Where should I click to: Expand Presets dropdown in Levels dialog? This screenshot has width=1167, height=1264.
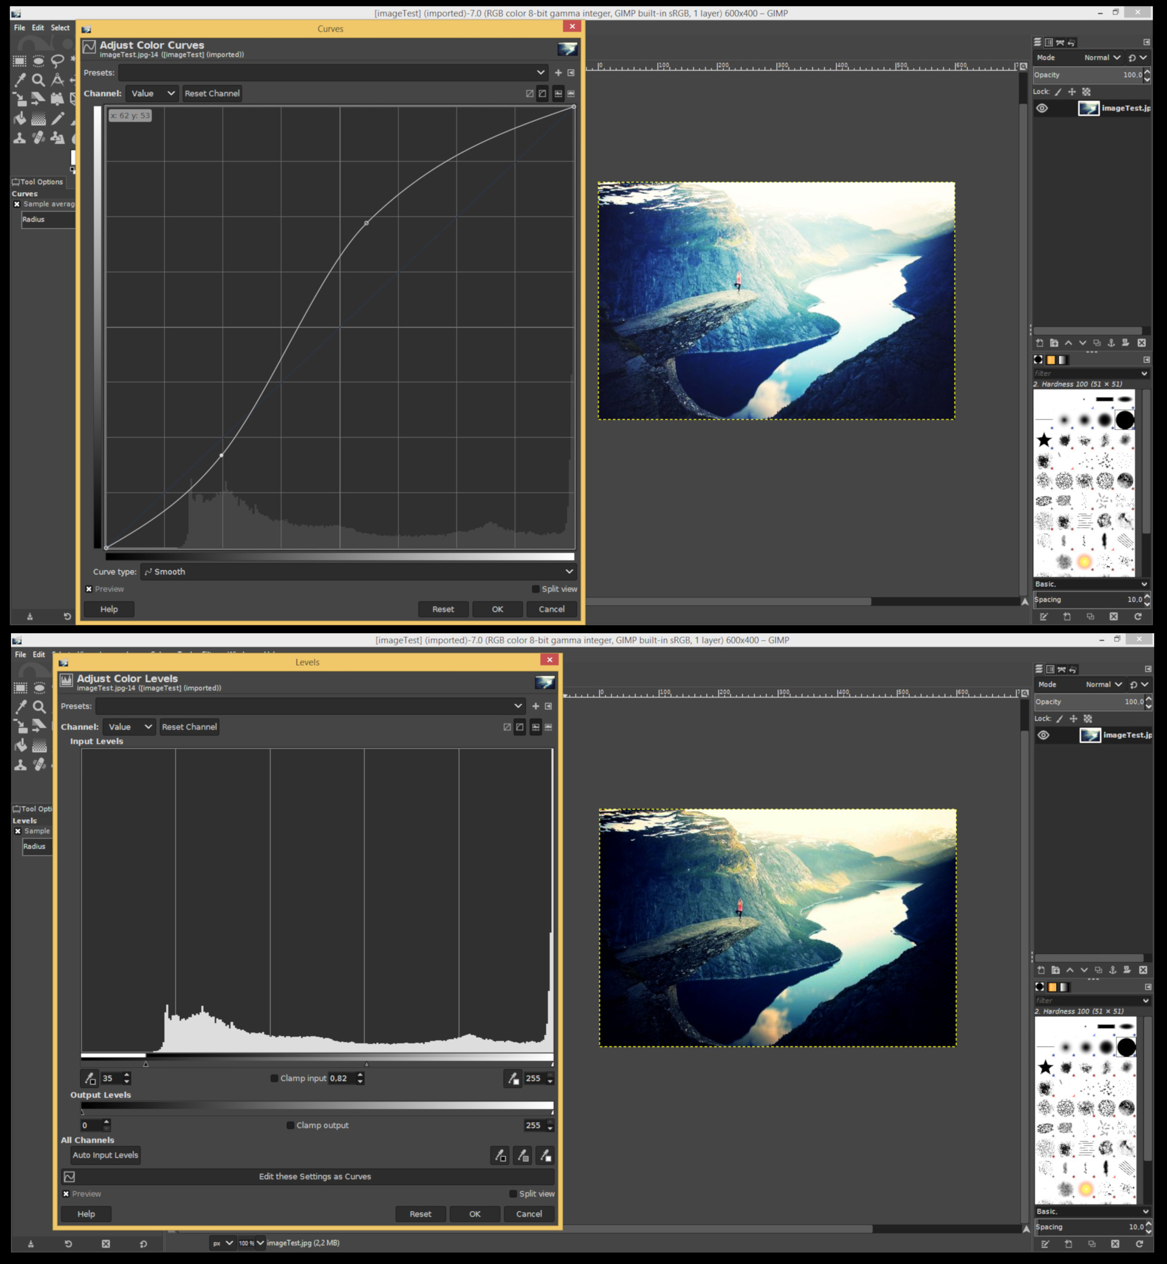tap(310, 706)
